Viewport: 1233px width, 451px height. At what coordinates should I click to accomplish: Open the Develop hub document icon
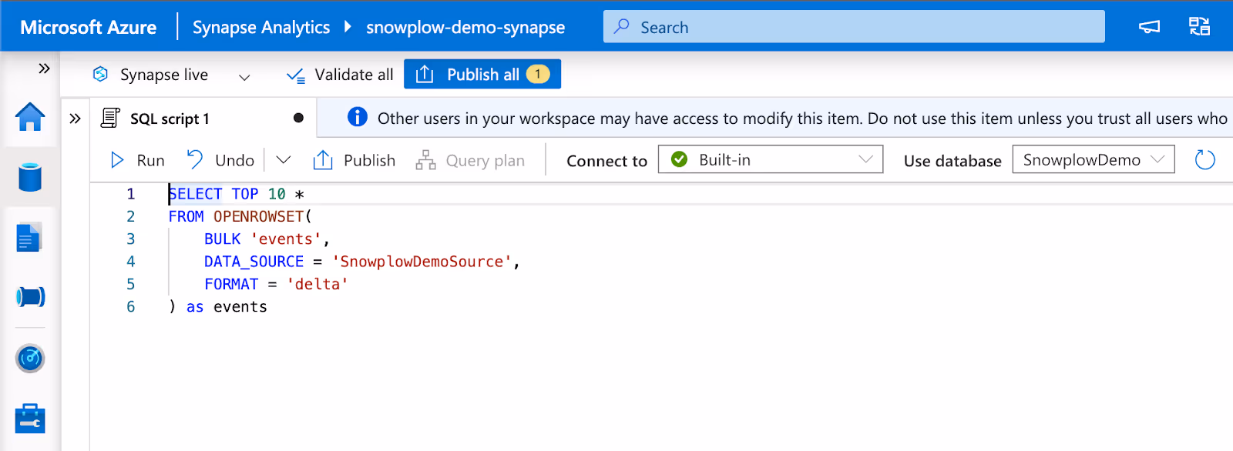tap(29, 238)
